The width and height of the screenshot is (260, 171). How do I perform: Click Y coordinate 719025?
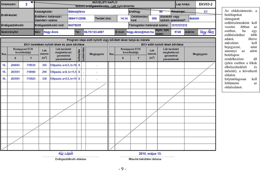point(31,79)
